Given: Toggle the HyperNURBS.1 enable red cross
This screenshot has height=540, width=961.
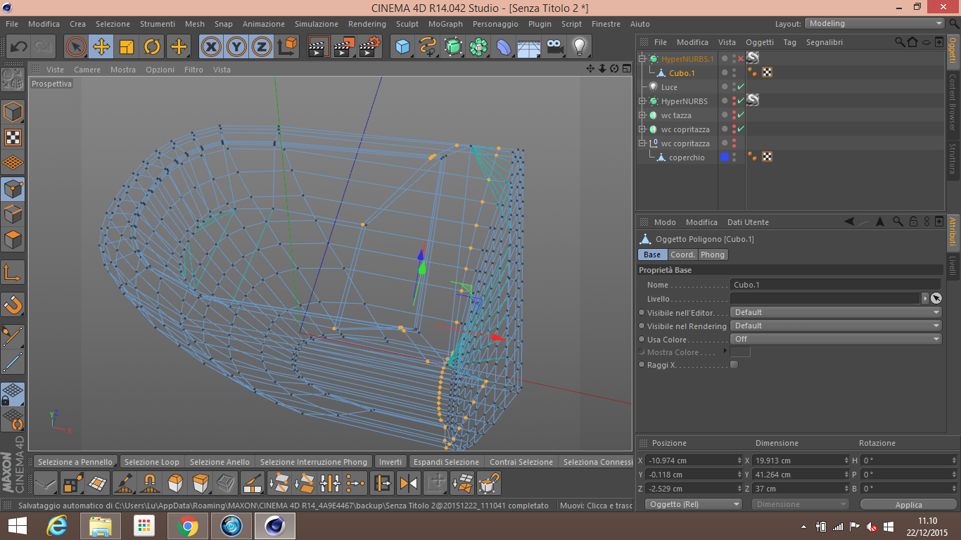Looking at the screenshot, I should [x=741, y=59].
